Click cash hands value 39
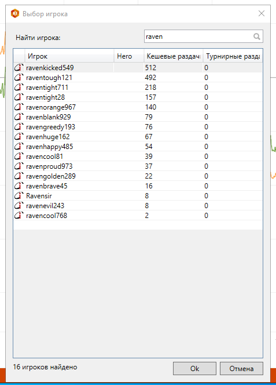This screenshot has width=276, height=385. pos(149,156)
